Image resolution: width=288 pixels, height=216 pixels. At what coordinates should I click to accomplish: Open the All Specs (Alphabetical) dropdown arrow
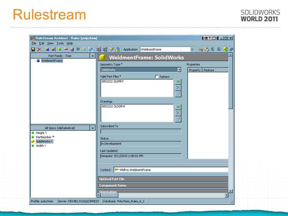pos(93,128)
